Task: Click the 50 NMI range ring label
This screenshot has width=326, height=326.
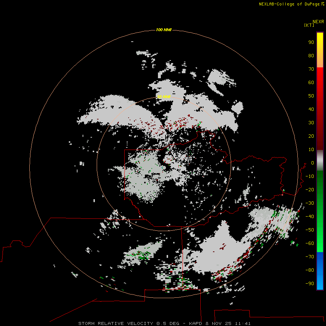Action: coord(164,97)
